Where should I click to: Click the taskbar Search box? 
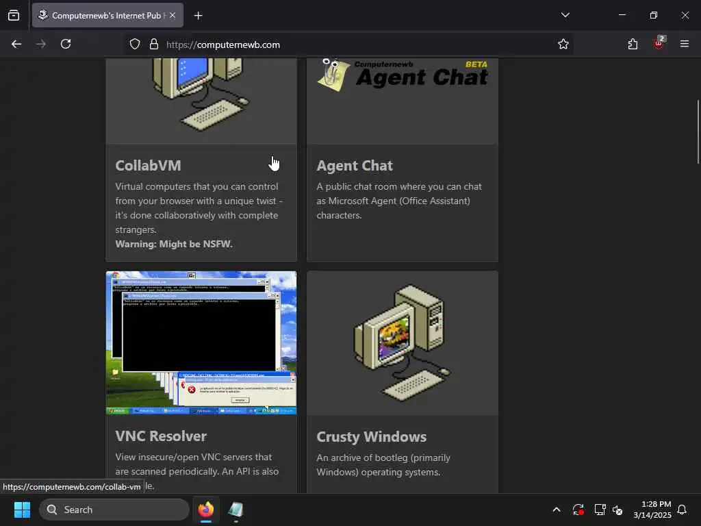pos(114,510)
